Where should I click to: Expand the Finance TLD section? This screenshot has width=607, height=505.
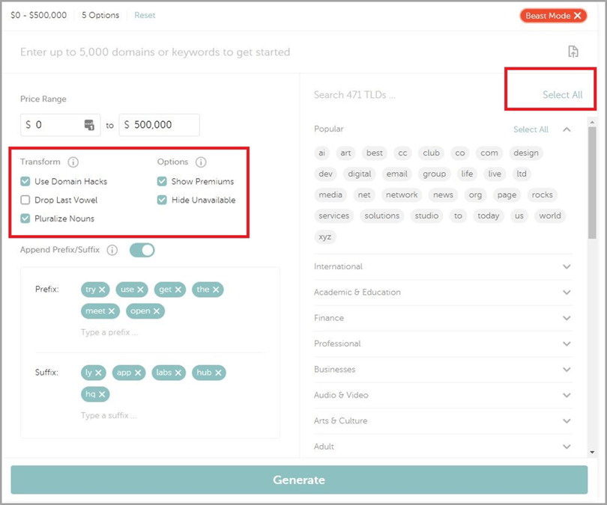coord(567,318)
